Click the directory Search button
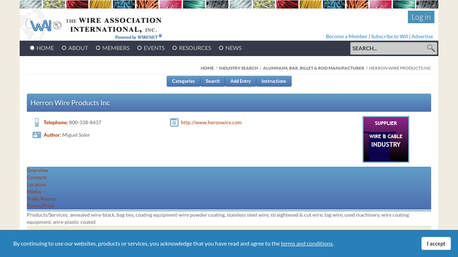The image size is (458, 257). tap(212, 81)
